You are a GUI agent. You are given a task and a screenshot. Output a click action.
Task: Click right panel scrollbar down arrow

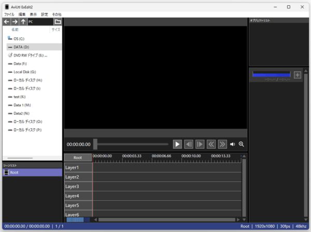pos(306,220)
